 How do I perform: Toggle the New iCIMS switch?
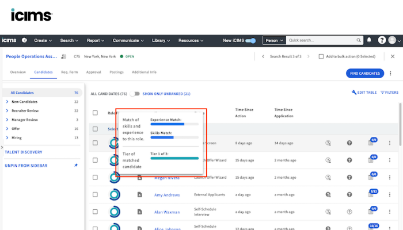coord(250,41)
